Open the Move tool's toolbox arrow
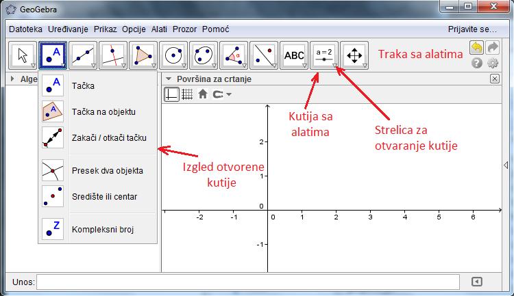The width and height of the screenshot is (514, 296). [x=33, y=66]
